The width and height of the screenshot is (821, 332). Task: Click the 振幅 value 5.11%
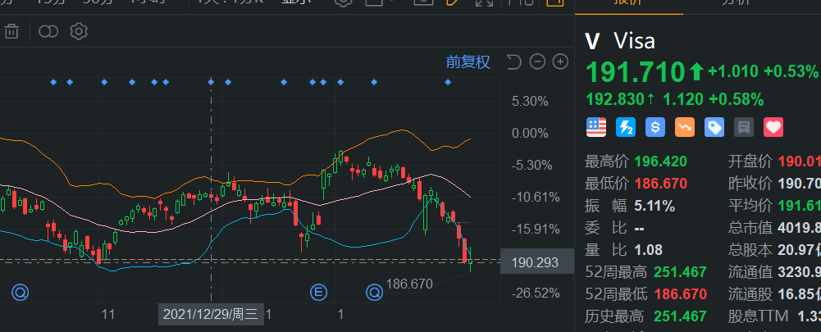pos(654,206)
